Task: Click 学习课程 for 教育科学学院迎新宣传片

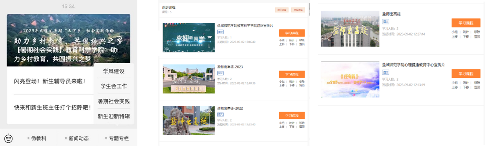Action: tap(292, 33)
